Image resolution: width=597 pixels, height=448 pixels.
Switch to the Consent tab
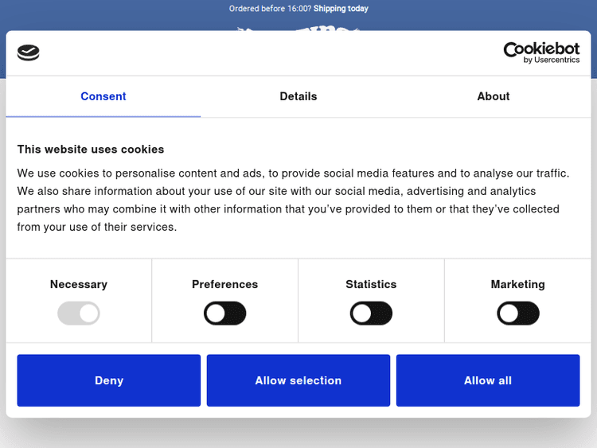(x=103, y=96)
